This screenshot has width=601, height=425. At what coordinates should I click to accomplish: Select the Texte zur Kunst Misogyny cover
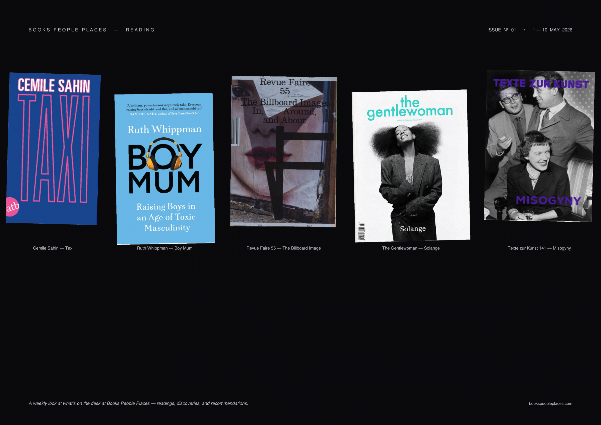coord(539,146)
